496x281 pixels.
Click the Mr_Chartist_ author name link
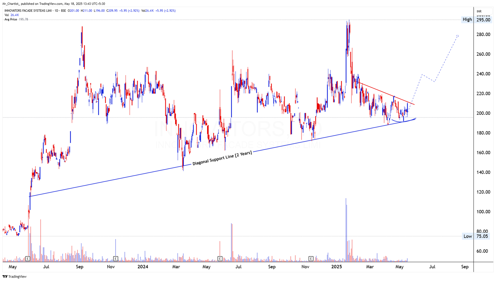11,3
